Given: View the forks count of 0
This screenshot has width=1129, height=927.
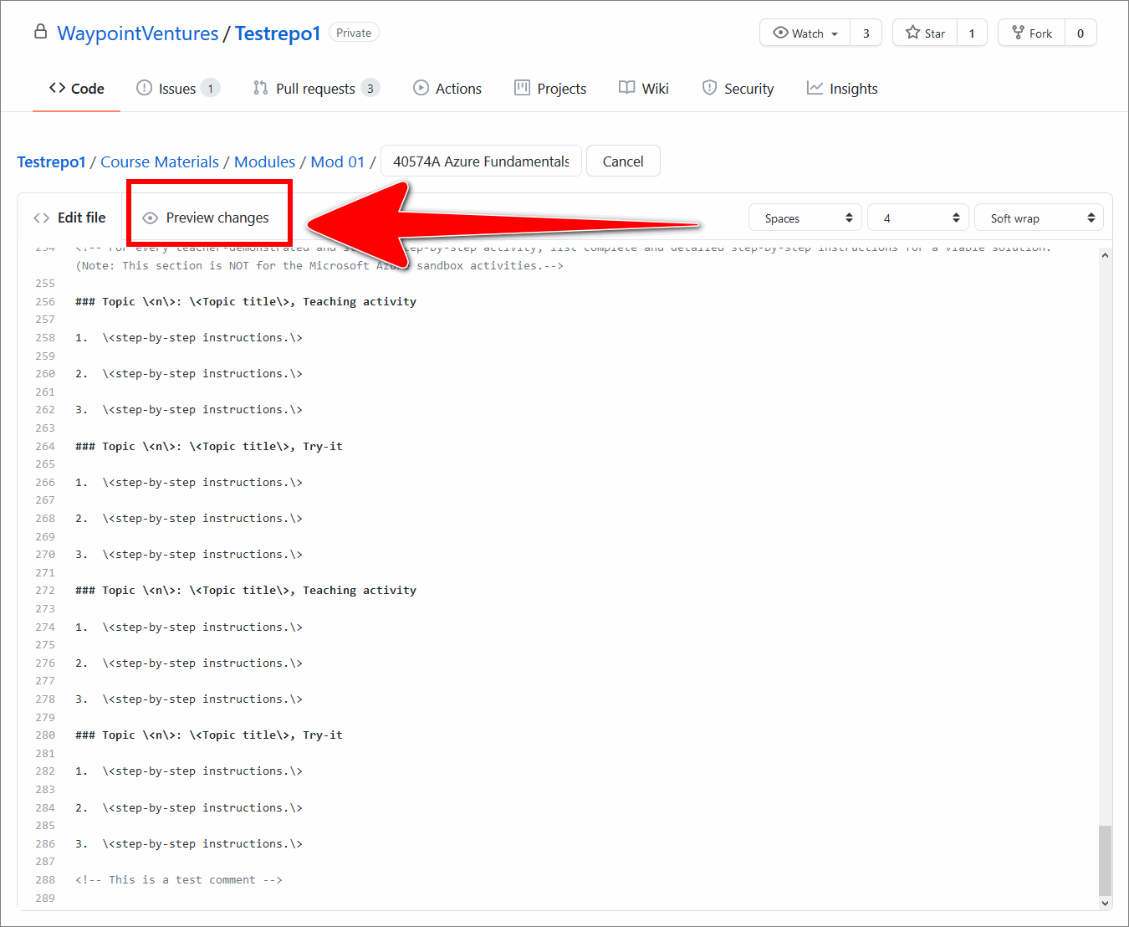Looking at the screenshot, I should point(1080,33).
